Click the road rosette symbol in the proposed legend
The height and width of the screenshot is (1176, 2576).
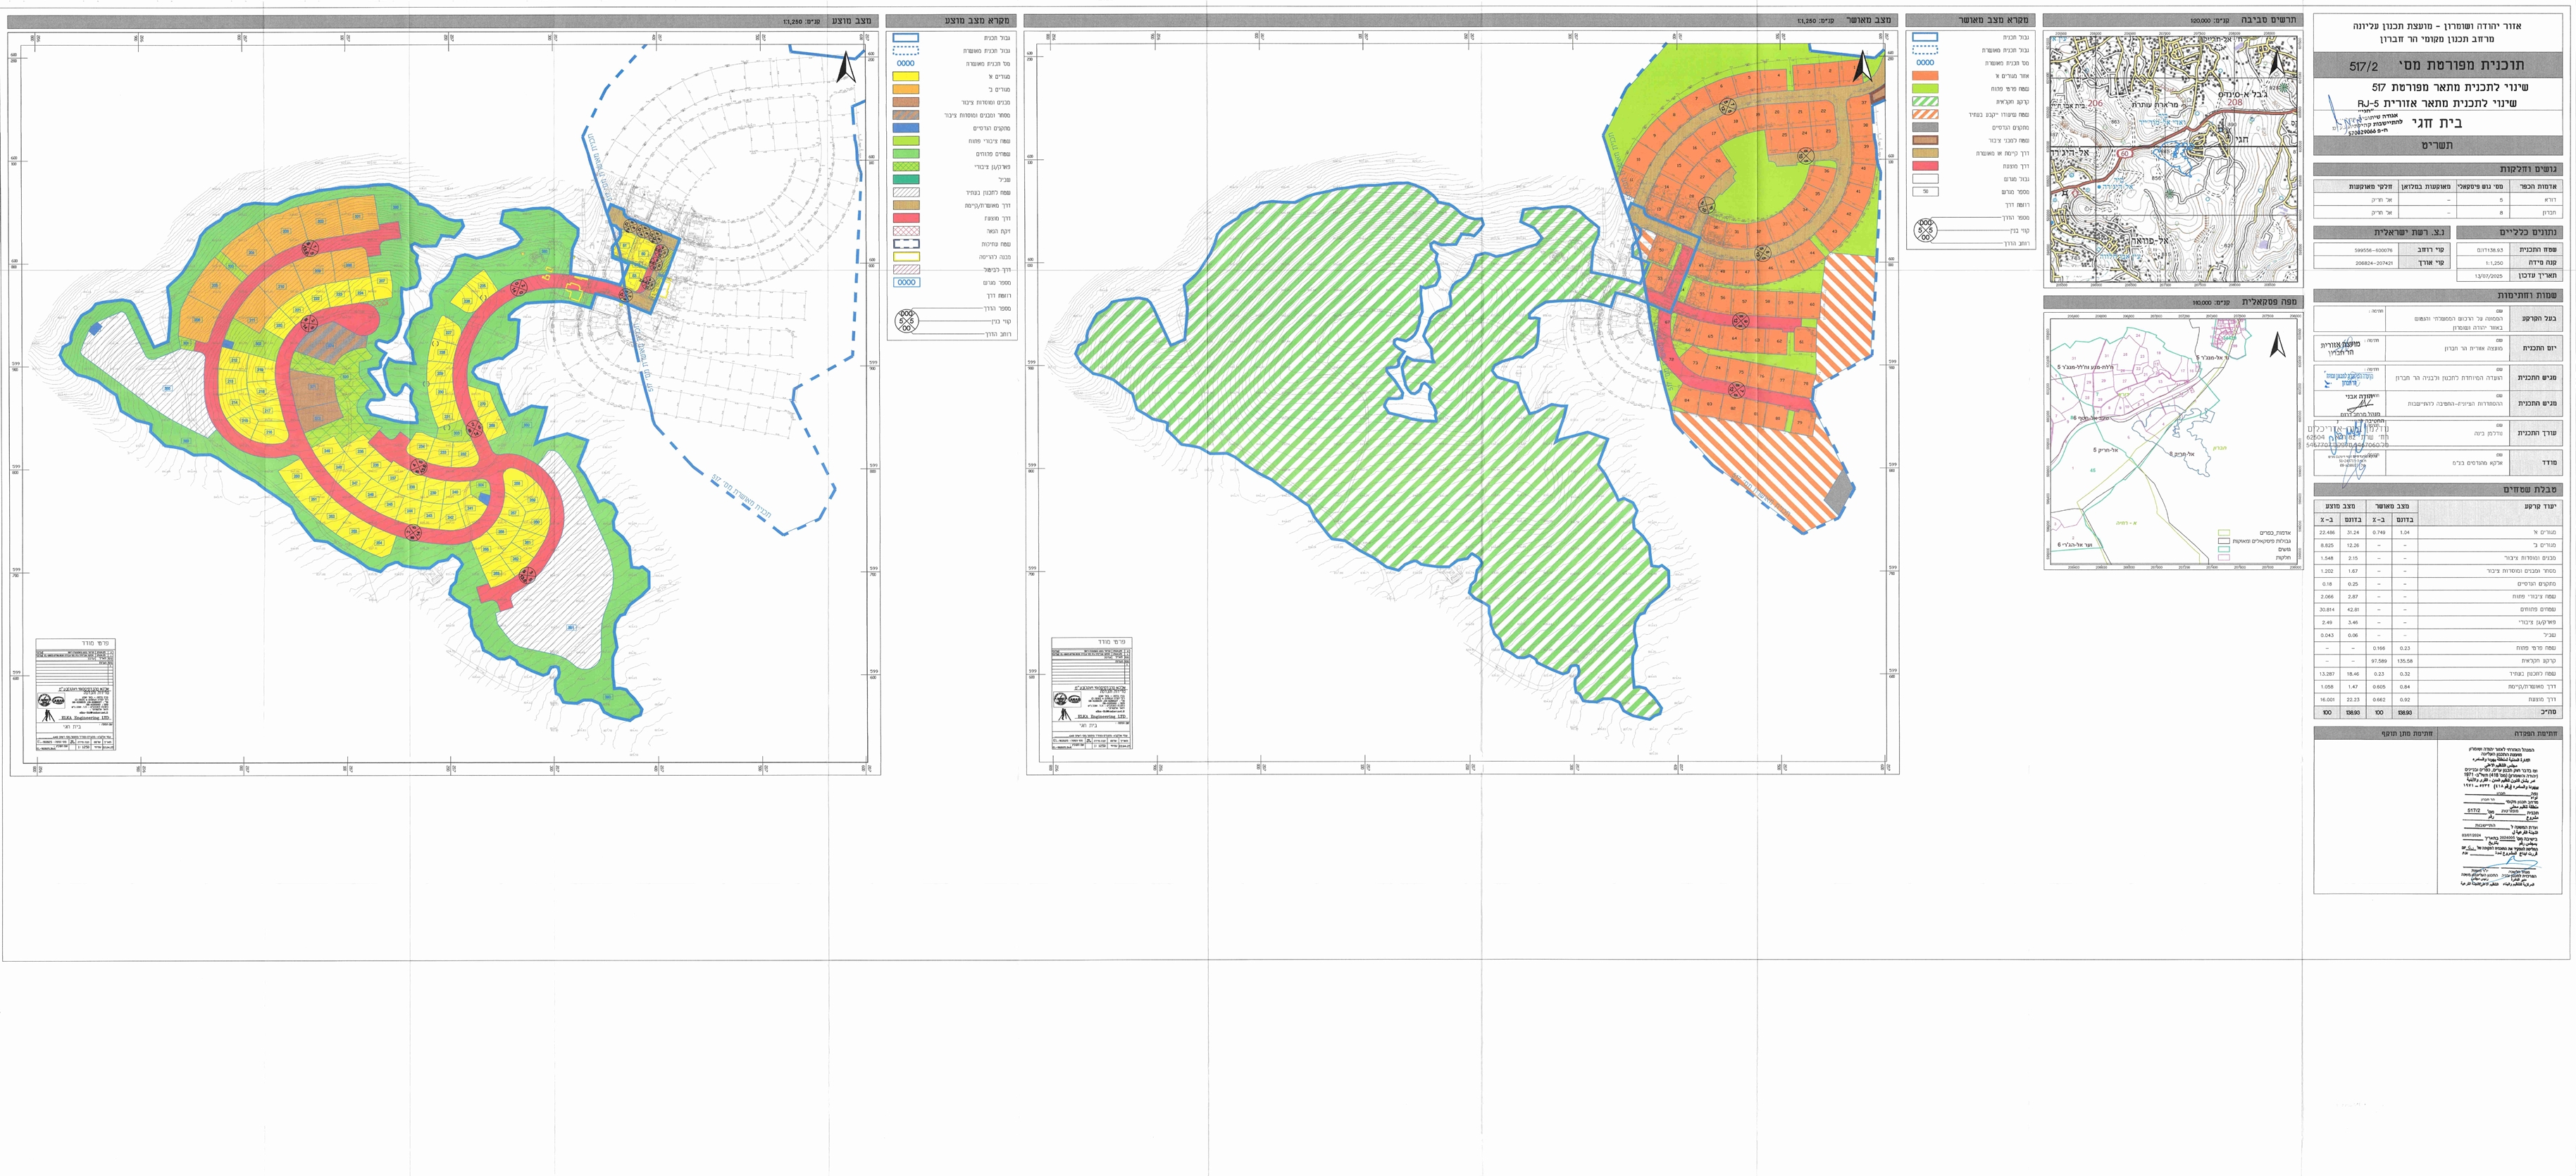coord(906,321)
